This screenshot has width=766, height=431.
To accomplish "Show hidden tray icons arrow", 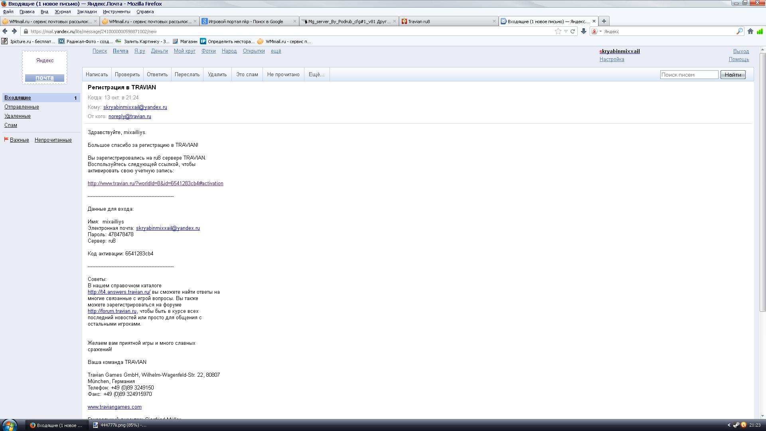I will 729,425.
